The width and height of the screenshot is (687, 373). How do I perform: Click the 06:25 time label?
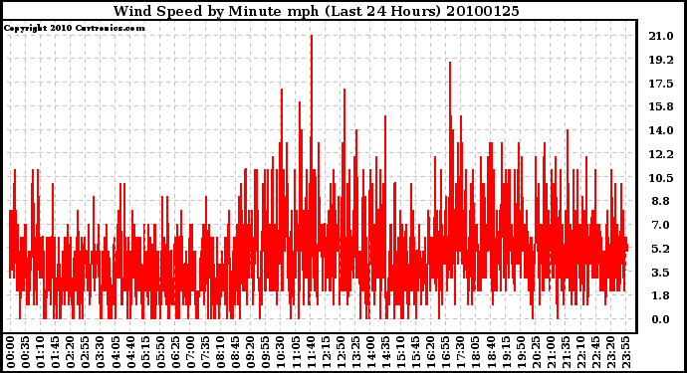pos(175,352)
